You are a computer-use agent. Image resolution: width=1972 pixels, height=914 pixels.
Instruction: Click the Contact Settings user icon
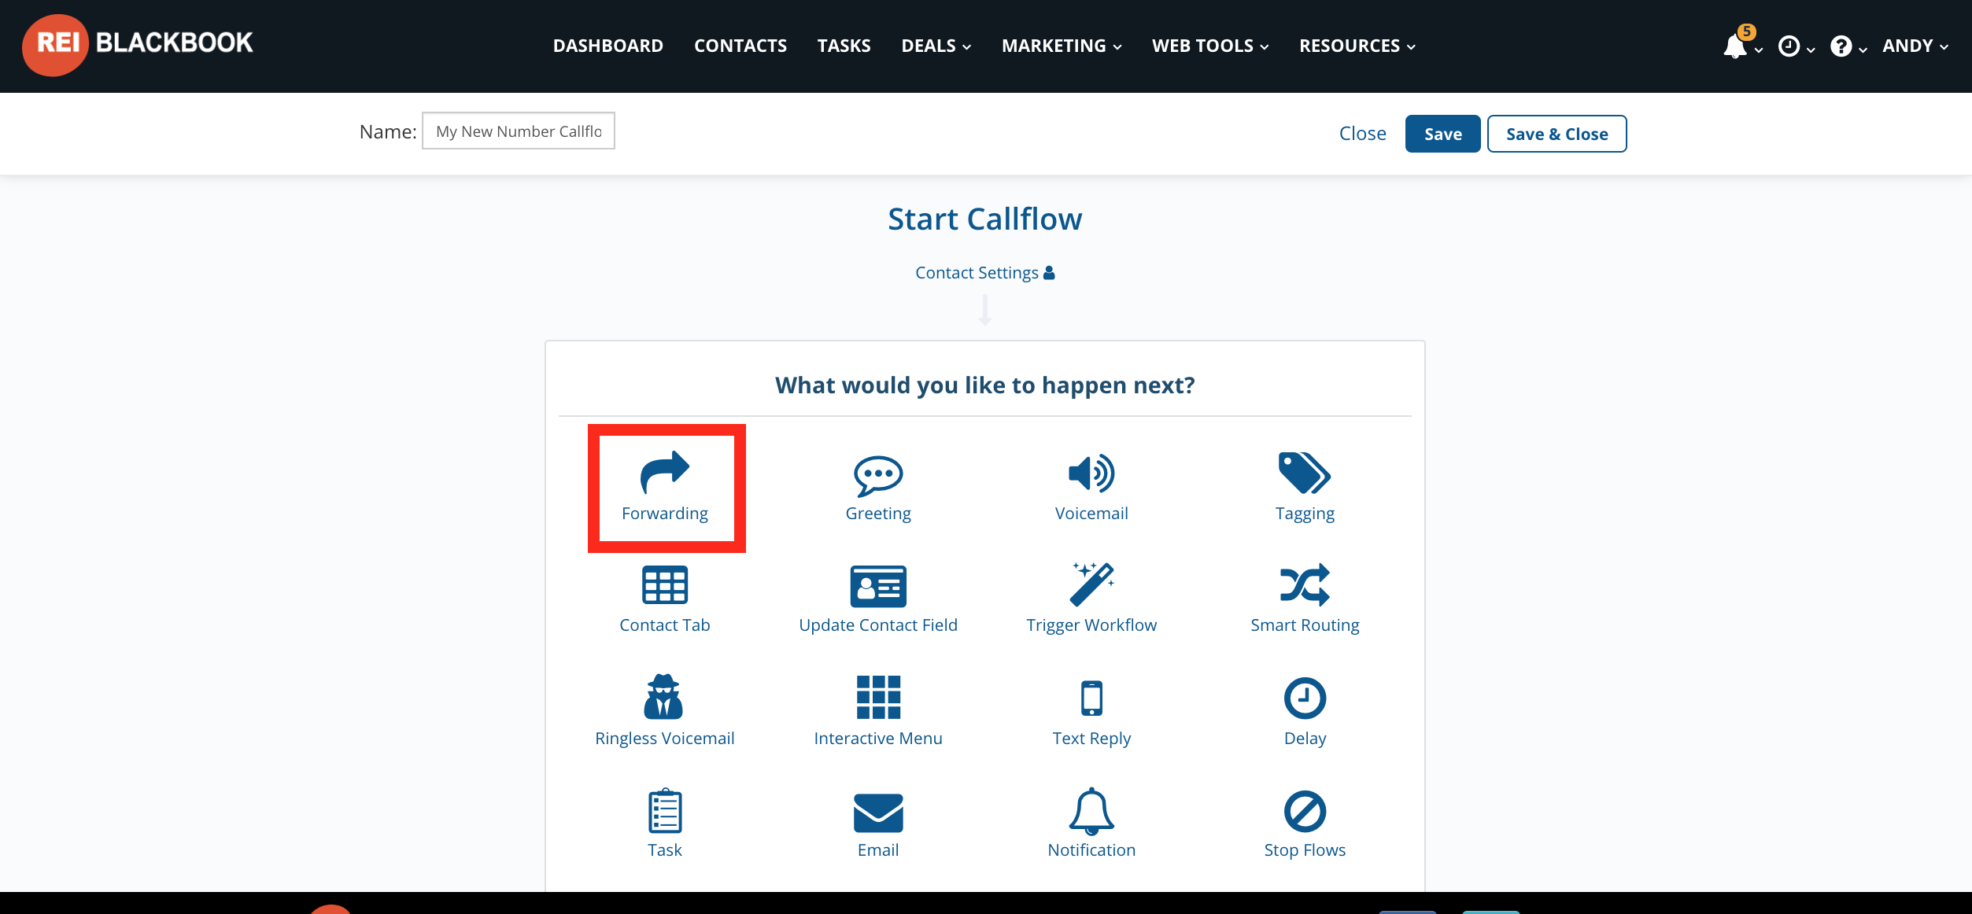click(1048, 273)
